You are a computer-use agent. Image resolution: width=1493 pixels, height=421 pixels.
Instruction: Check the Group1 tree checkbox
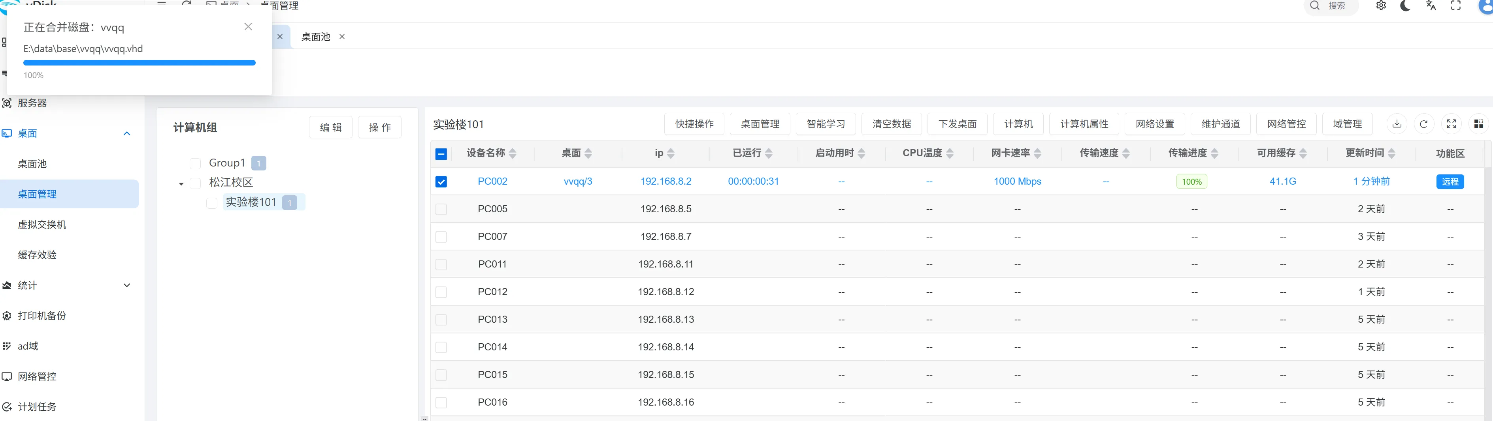(195, 164)
